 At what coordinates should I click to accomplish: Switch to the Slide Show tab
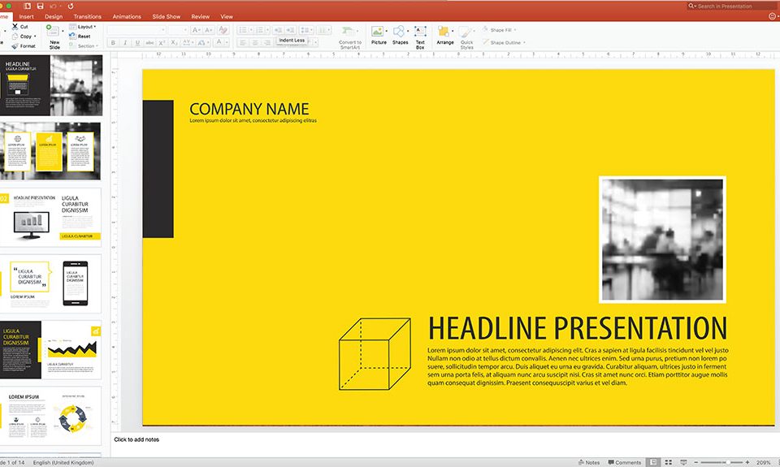click(x=166, y=16)
